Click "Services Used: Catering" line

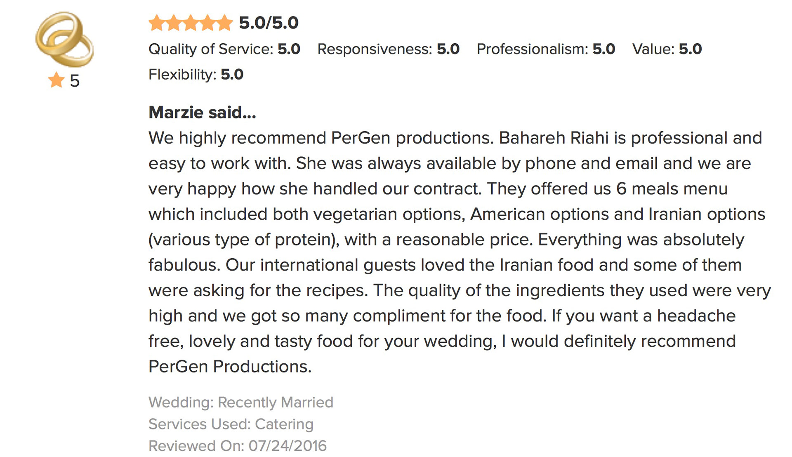tap(231, 424)
